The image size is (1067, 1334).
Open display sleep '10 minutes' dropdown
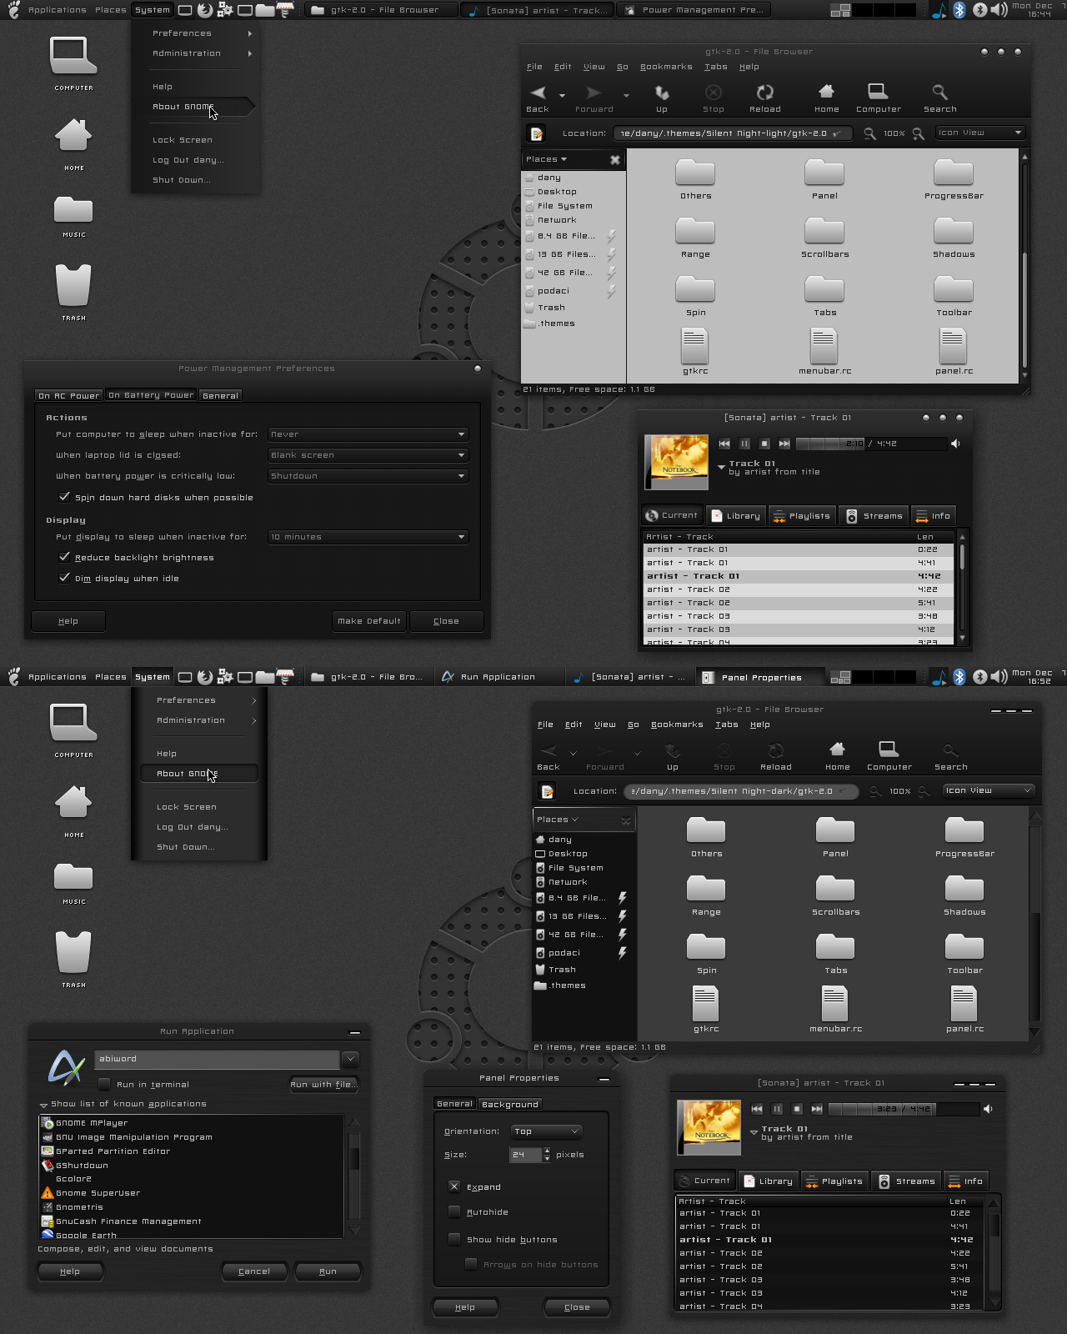tap(368, 537)
